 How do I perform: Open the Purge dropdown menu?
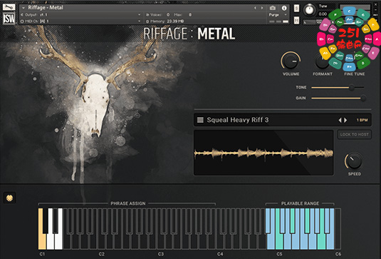[x=278, y=15]
